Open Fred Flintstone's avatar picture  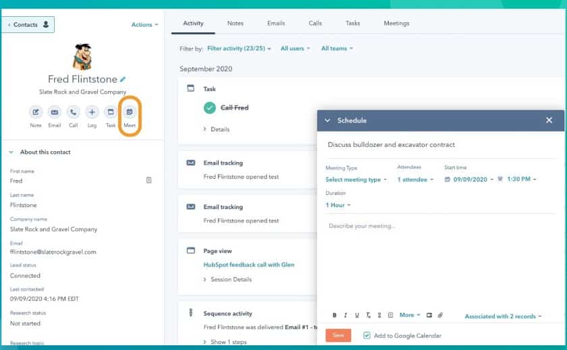click(x=82, y=57)
